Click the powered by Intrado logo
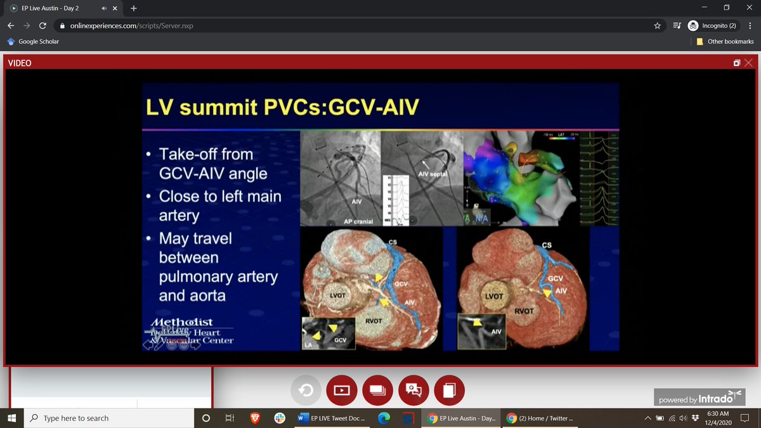 (701, 398)
